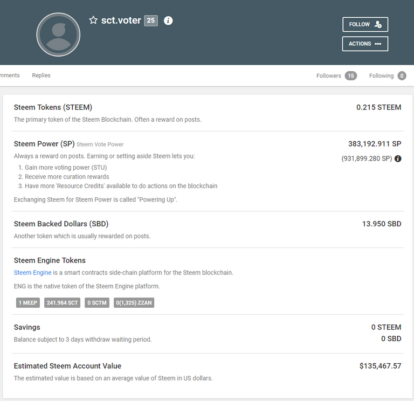Click the sct.voter username heading
This screenshot has height=401, width=414.
(121, 20)
